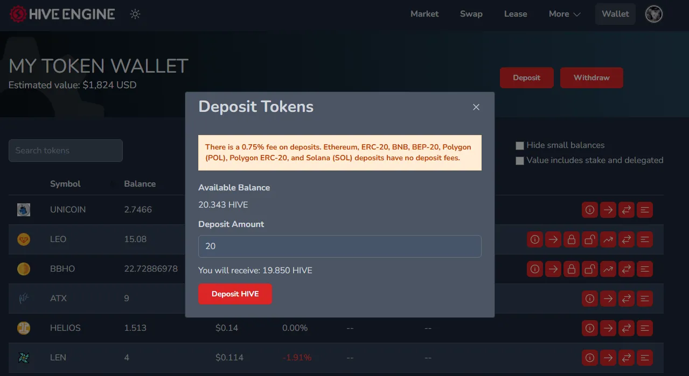Viewport: 689px width, 376px height.
Task: Click the BBHO balance 22.72886978
Action: [151, 269]
